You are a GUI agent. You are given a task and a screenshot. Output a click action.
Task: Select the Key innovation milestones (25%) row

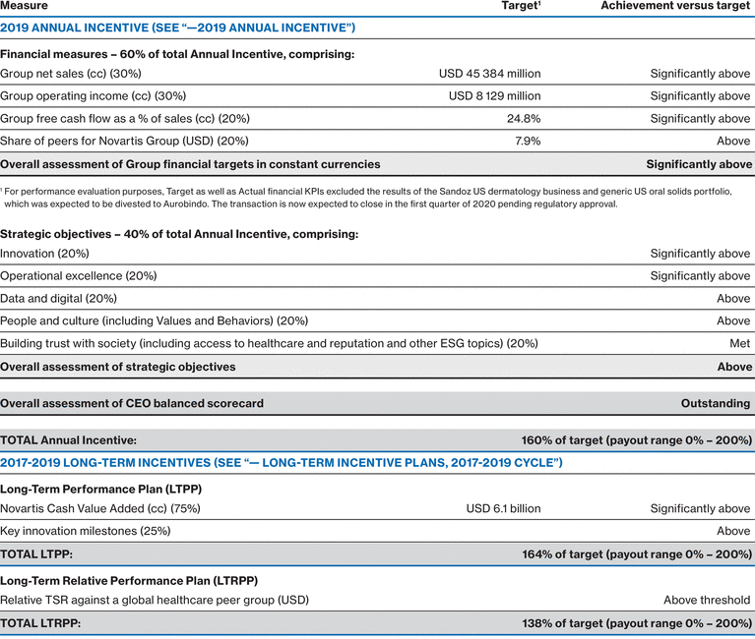(85, 531)
